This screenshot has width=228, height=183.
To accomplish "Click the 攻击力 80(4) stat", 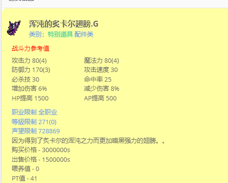I will tap(29, 61).
